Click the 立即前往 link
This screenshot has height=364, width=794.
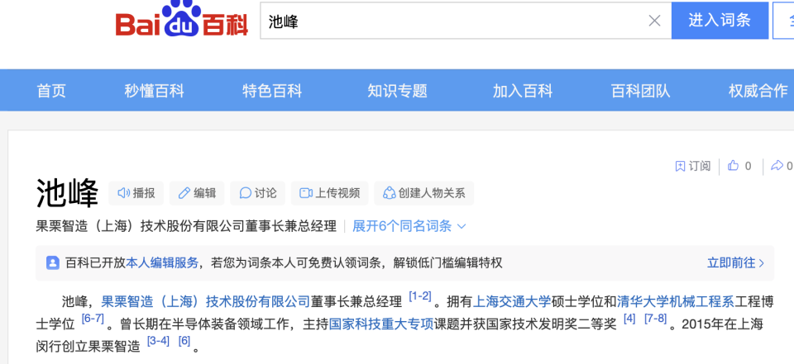[736, 262]
